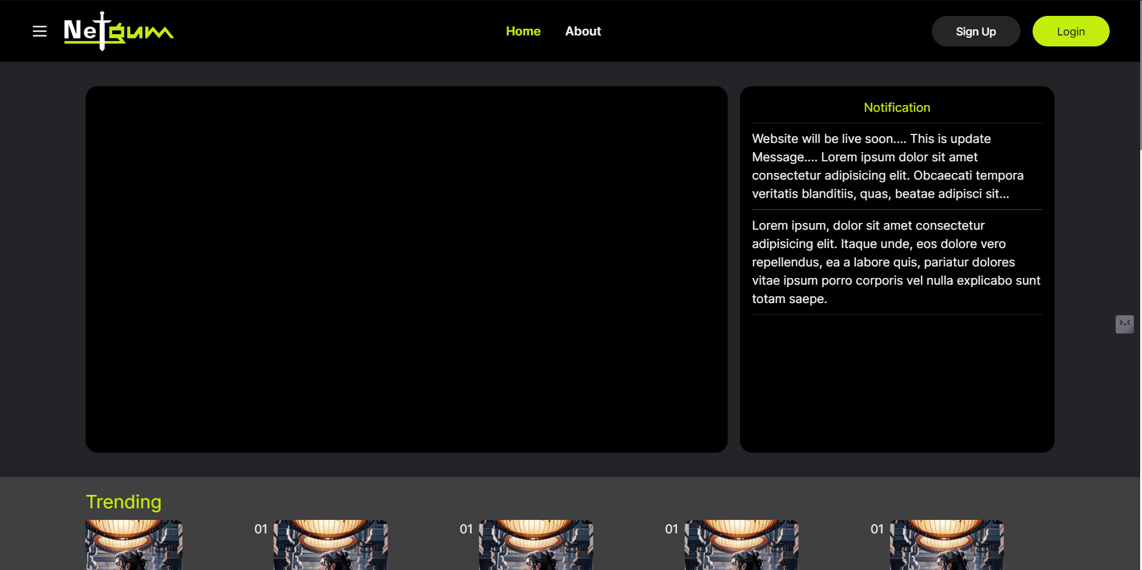The width and height of the screenshot is (1142, 570).
Task: Click the Trending section heading
Action: click(123, 502)
